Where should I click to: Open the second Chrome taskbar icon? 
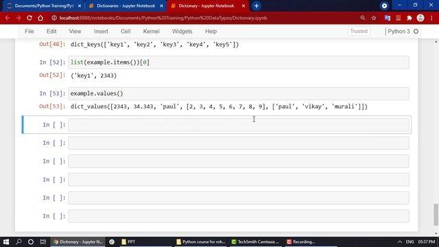point(112,242)
